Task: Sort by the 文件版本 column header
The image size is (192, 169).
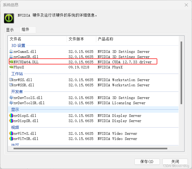Action: pyautogui.click(x=81, y=39)
